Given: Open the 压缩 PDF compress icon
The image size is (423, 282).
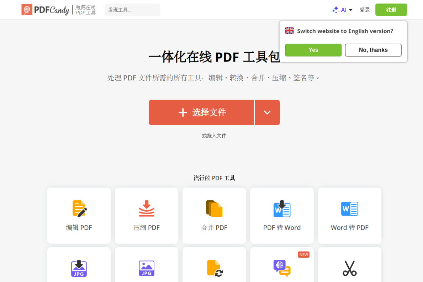Looking at the screenshot, I should click(147, 209).
